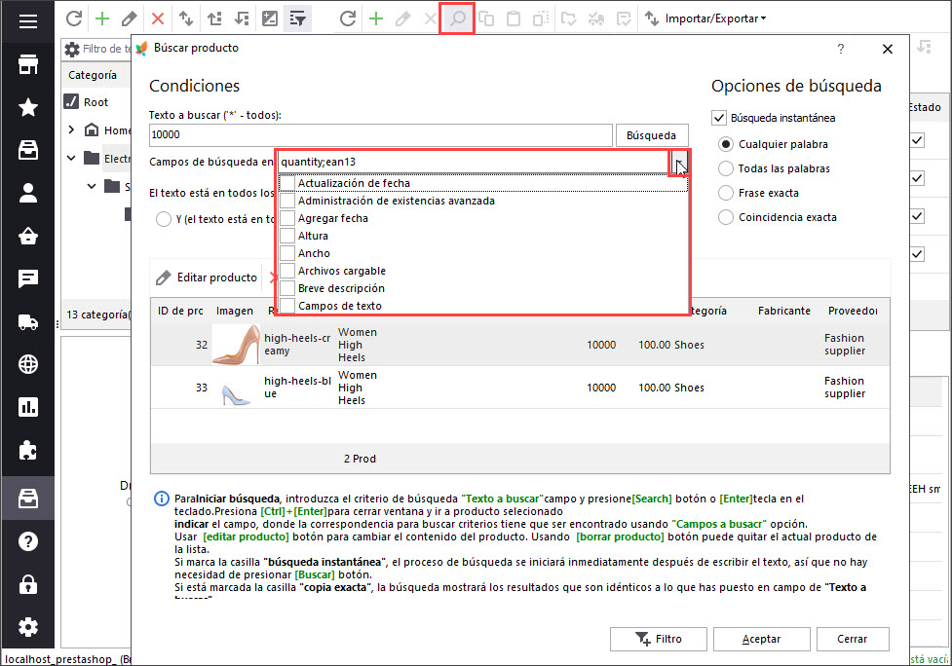The image size is (952, 666).
Task: Open the search fields dropdown arrow
Action: (679, 163)
